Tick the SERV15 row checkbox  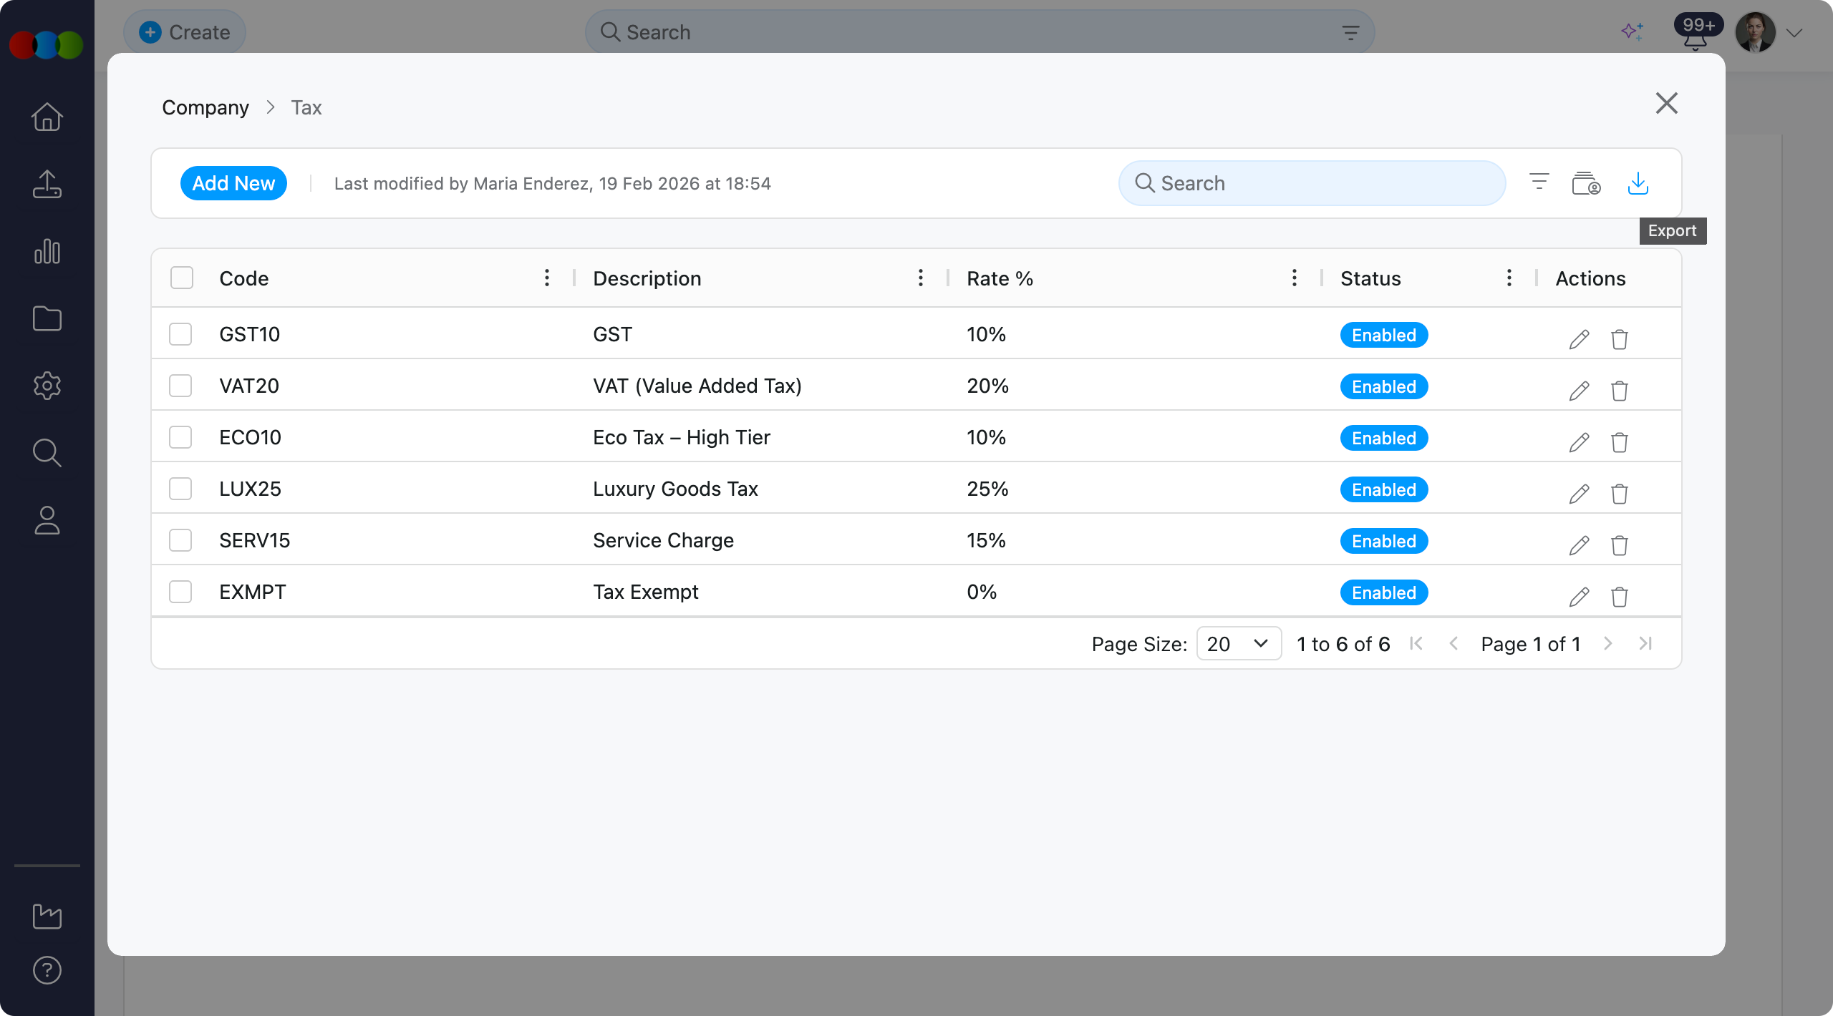click(x=180, y=540)
